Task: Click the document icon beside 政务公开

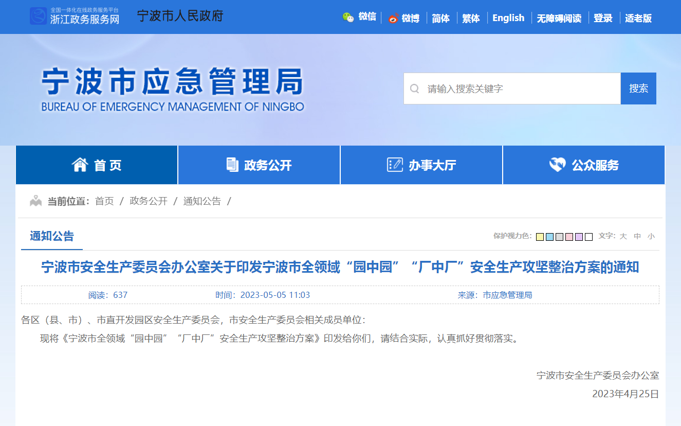Action: click(232, 165)
